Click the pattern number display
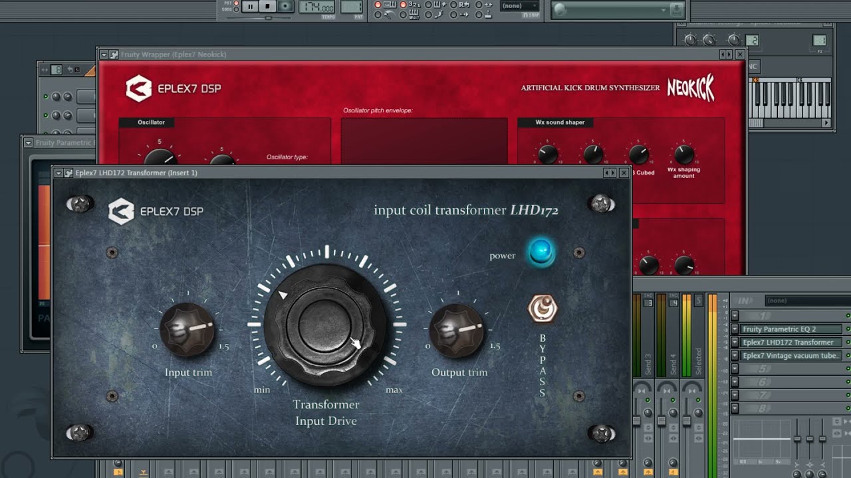This screenshot has height=478, width=851. [351, 7]
